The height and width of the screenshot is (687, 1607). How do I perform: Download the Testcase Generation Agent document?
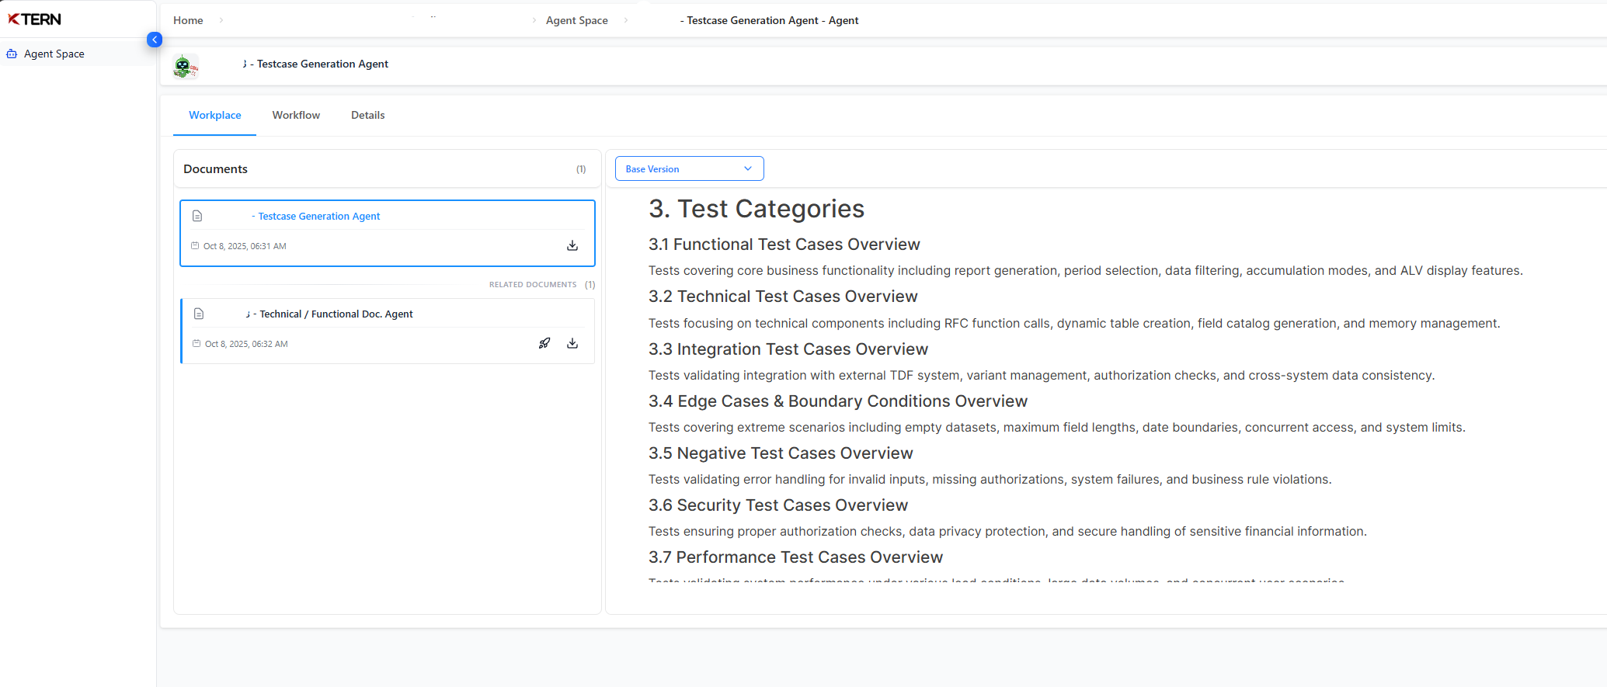[572, 246]
